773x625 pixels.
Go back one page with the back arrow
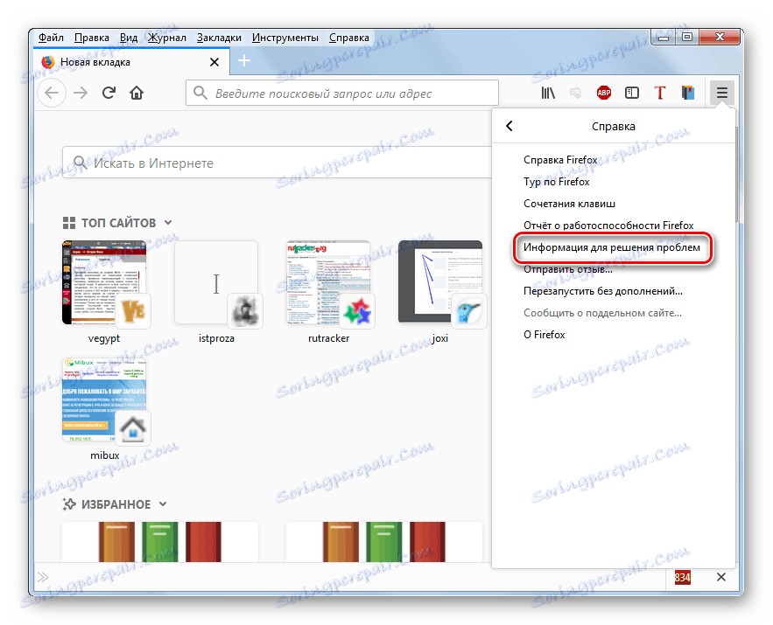(x=52, y=93)
